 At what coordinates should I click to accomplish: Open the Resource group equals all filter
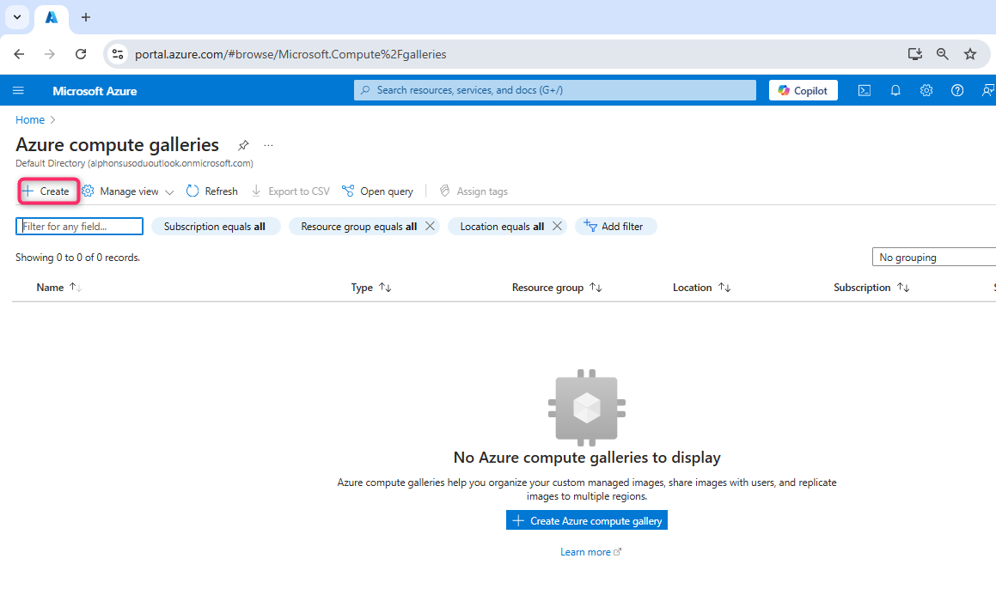[358, 227]
